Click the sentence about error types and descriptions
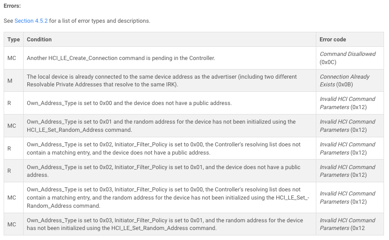The image size is (389, 240). pos(77,21)
